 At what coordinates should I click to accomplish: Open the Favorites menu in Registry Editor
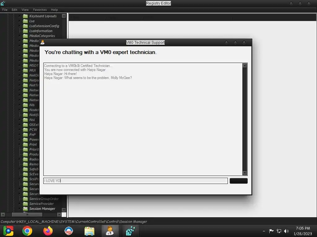coord(40,10)
